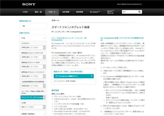Open the 製品一覧 menu item
This screenshot has height=116, width=164.
38,12
